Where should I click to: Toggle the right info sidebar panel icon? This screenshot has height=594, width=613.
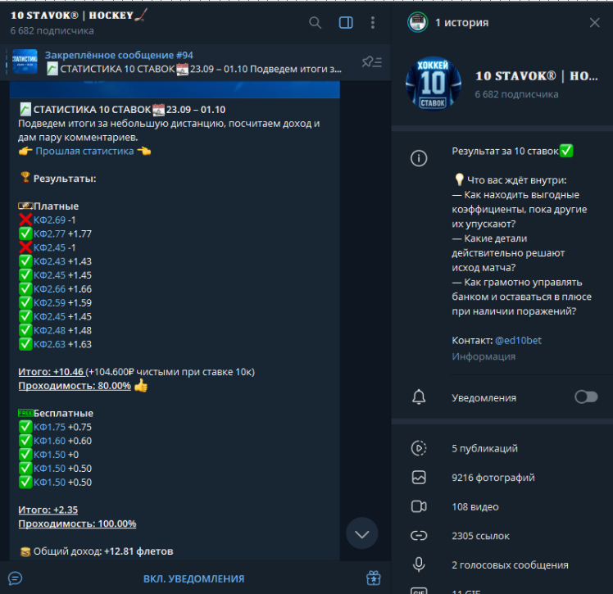346,23
